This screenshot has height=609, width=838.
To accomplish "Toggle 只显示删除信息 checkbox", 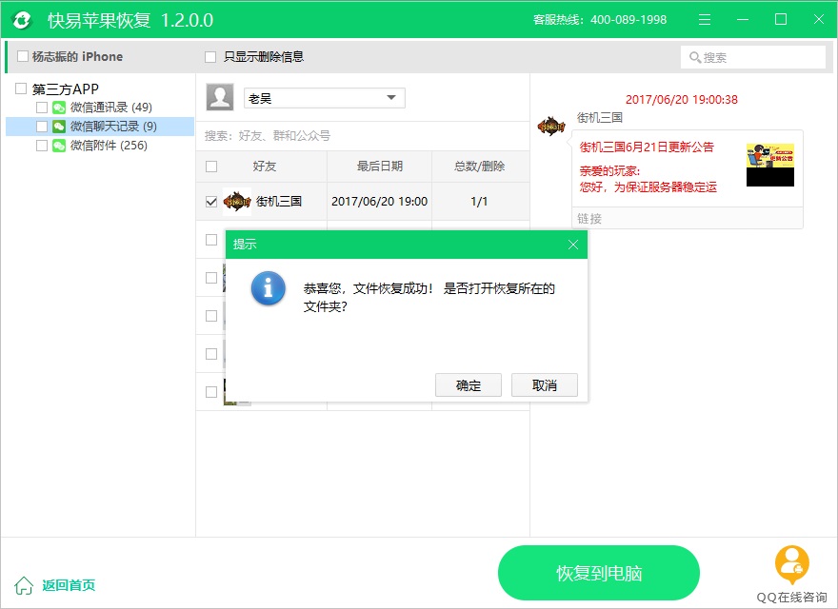I will tap(210, 57).
